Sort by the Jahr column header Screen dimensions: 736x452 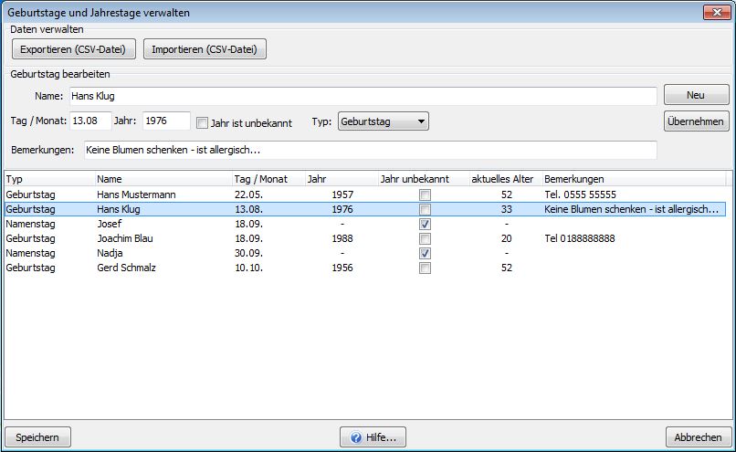[x=342, y=179]
